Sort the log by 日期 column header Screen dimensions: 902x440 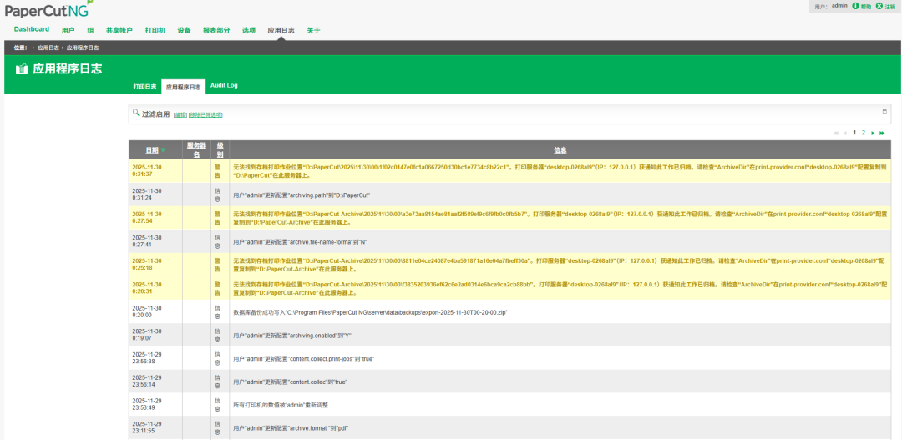(x=151, y=150)
